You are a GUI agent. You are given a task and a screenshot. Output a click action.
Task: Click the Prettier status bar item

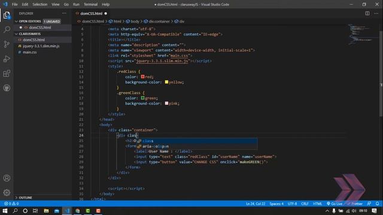click(355, 204)
